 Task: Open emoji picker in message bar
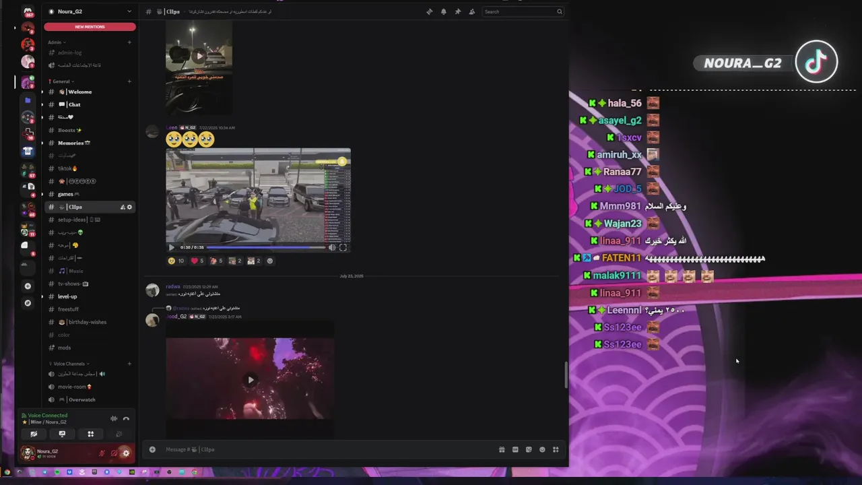tap(542, 449)
